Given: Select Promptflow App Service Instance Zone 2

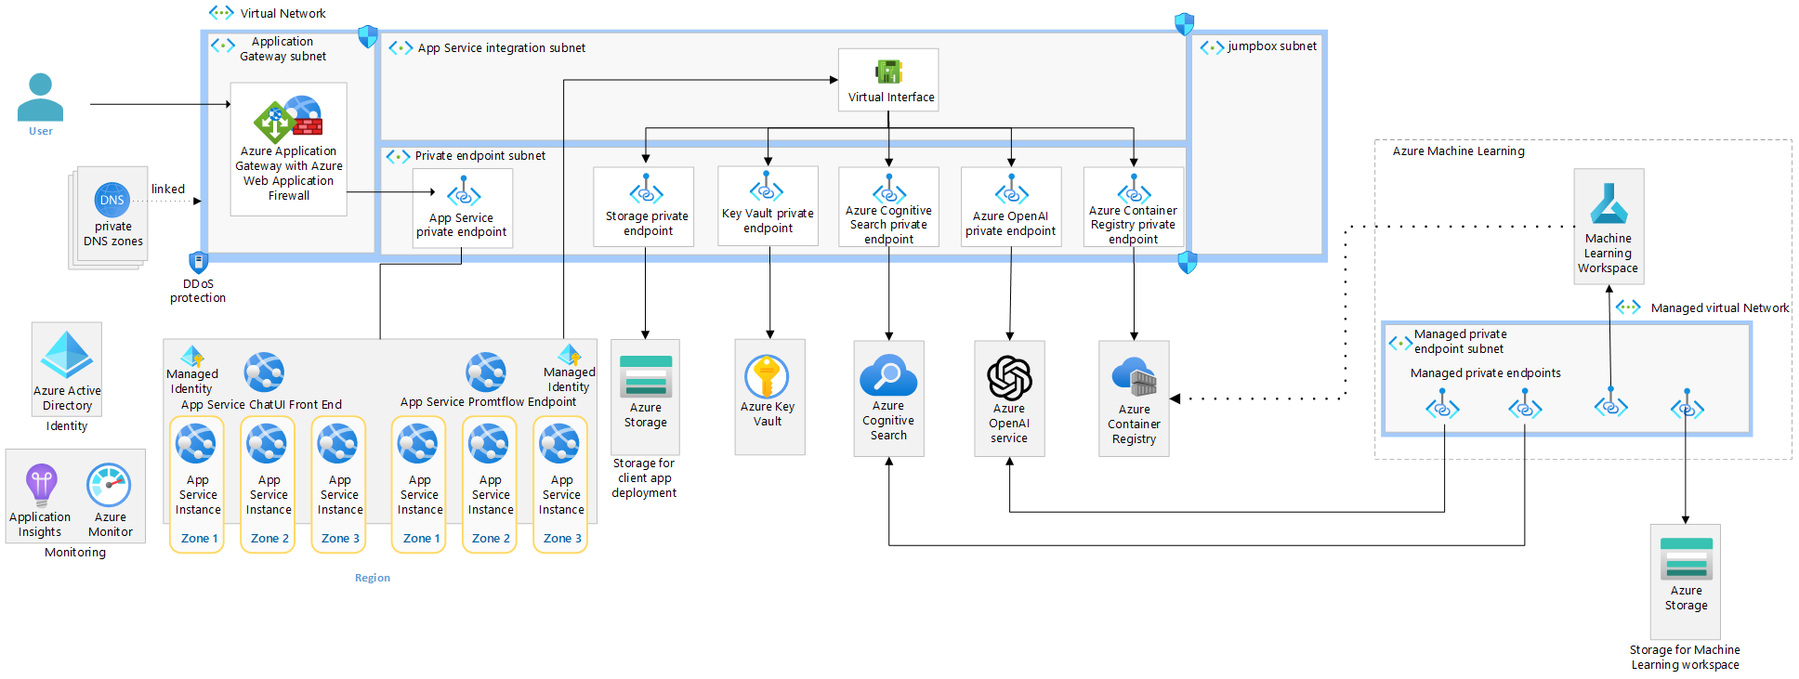Looking at the screenshot, I should pos(490,484).
